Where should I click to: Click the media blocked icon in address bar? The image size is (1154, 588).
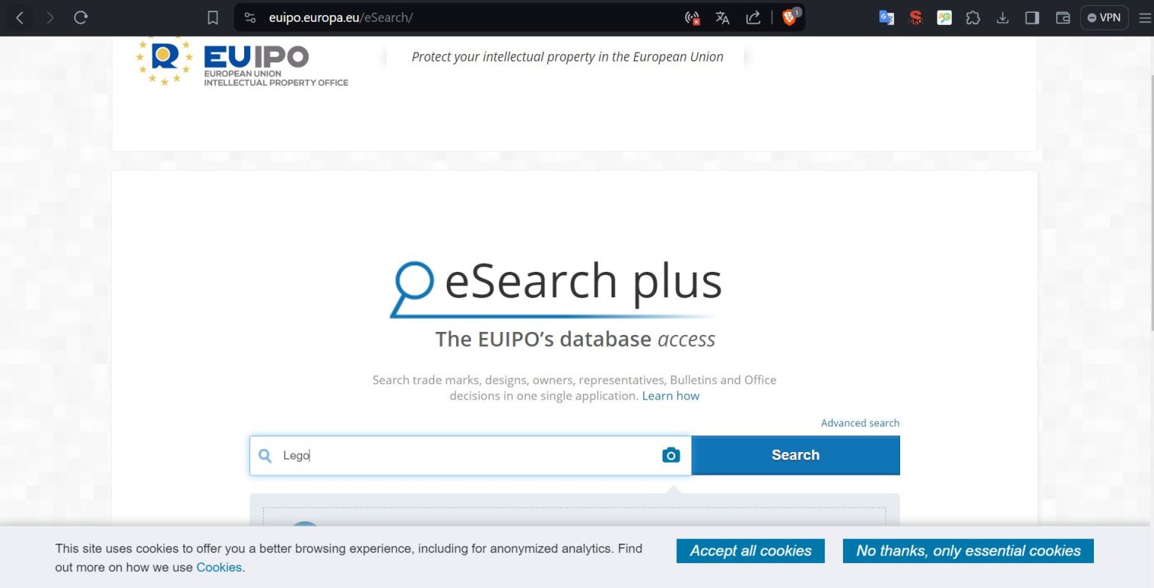(x=693, y=18)
